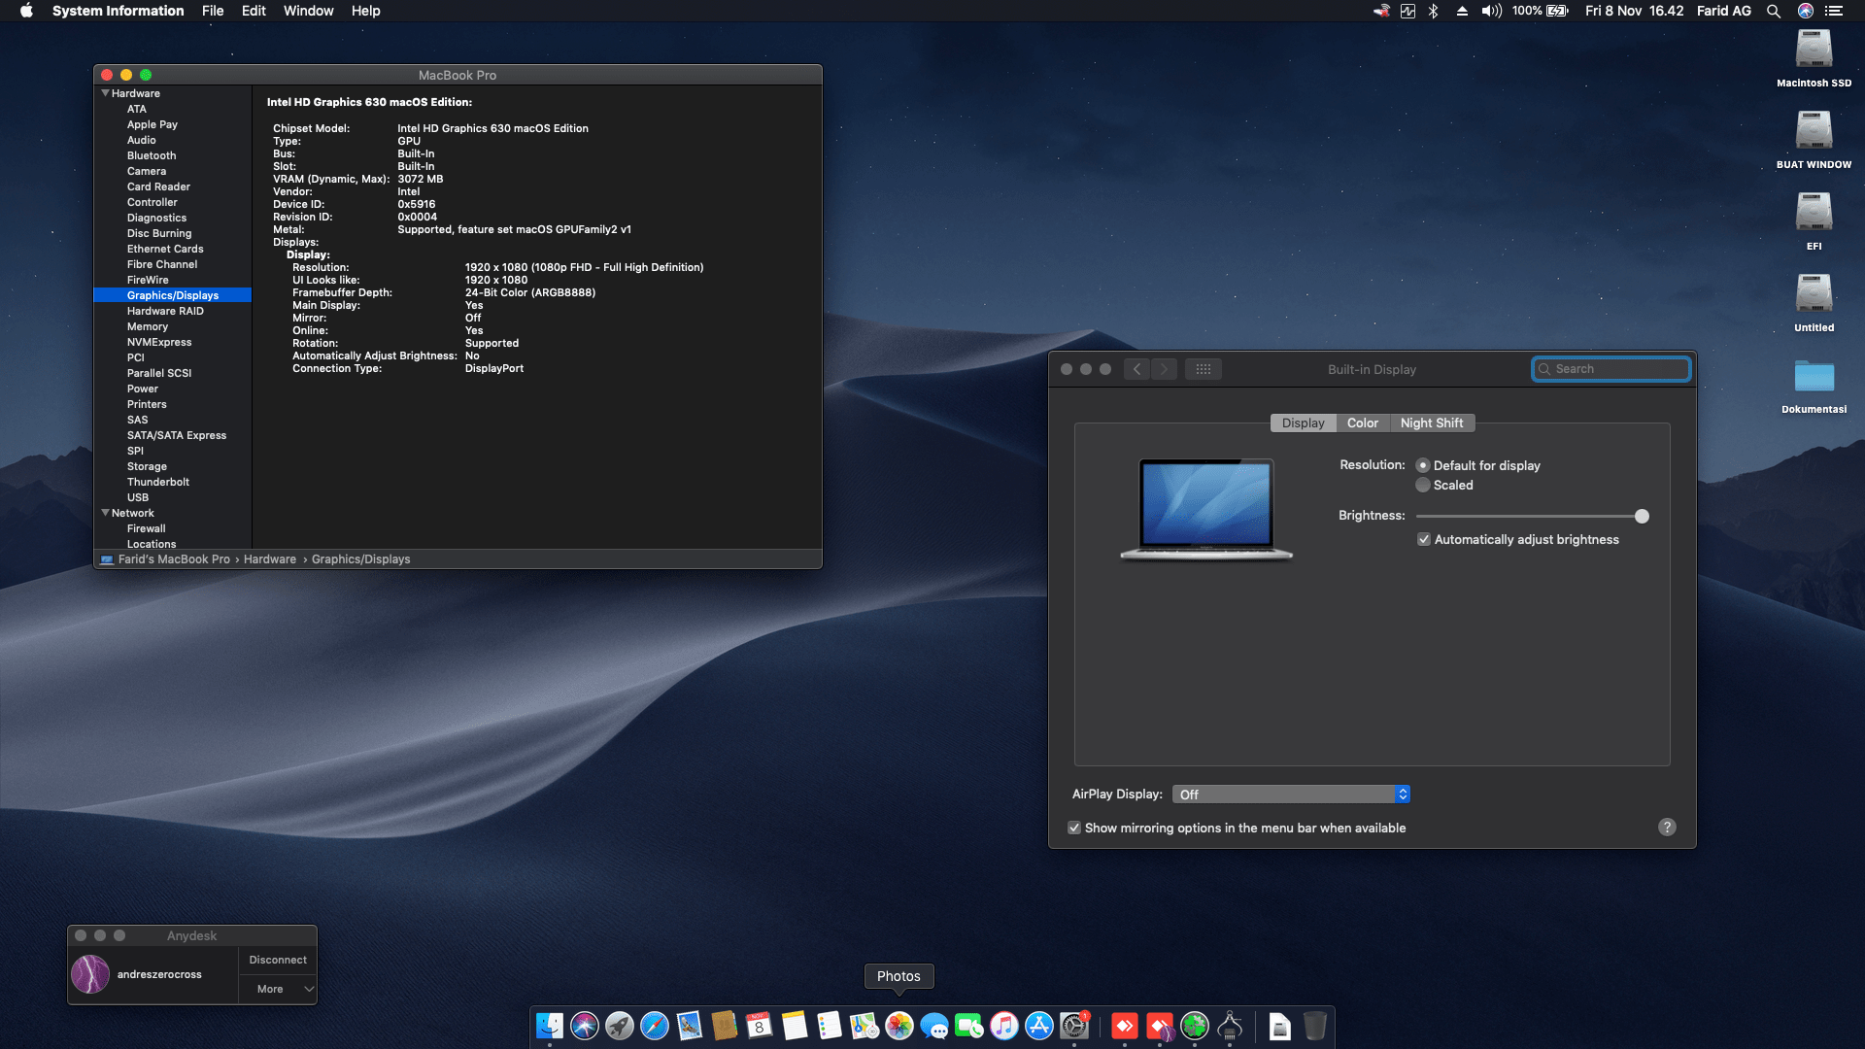The height and width of the screenshot is (1049, 1865).
Task: Open System Preferences from the Dock
Action: [x=1073, y=1027]
